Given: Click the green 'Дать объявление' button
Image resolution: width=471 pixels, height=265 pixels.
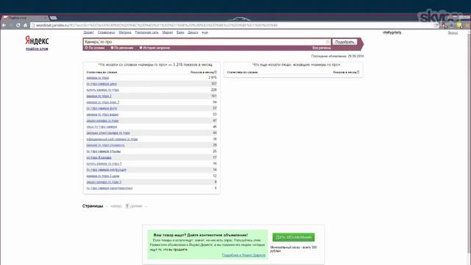Looking at the screenshot, I should pos(294,237).
